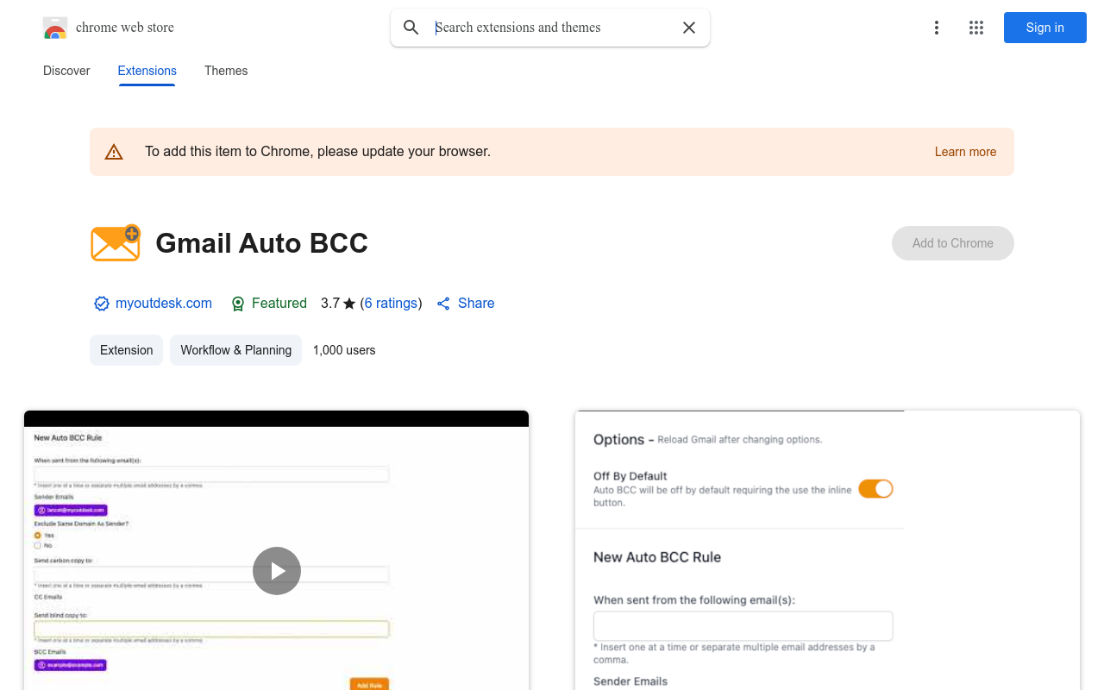Image resolution: width=1104 pixels, height=690 pixels.
Task: Click the Share icon
Action: [x=443, y=304]
